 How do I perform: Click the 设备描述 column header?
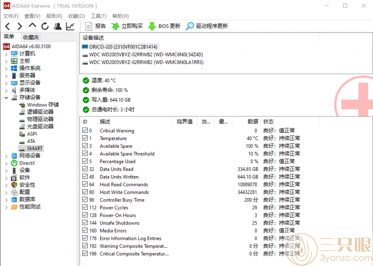point(200,38)
